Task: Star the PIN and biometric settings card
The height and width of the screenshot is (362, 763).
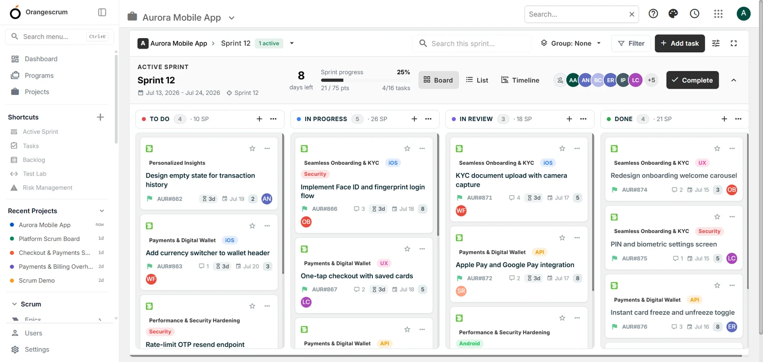Action: (x=717, y=217)
